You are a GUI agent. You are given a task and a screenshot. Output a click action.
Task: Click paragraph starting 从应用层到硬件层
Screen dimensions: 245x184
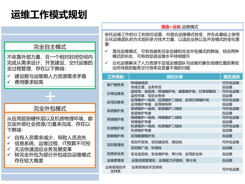click(50, 124)
